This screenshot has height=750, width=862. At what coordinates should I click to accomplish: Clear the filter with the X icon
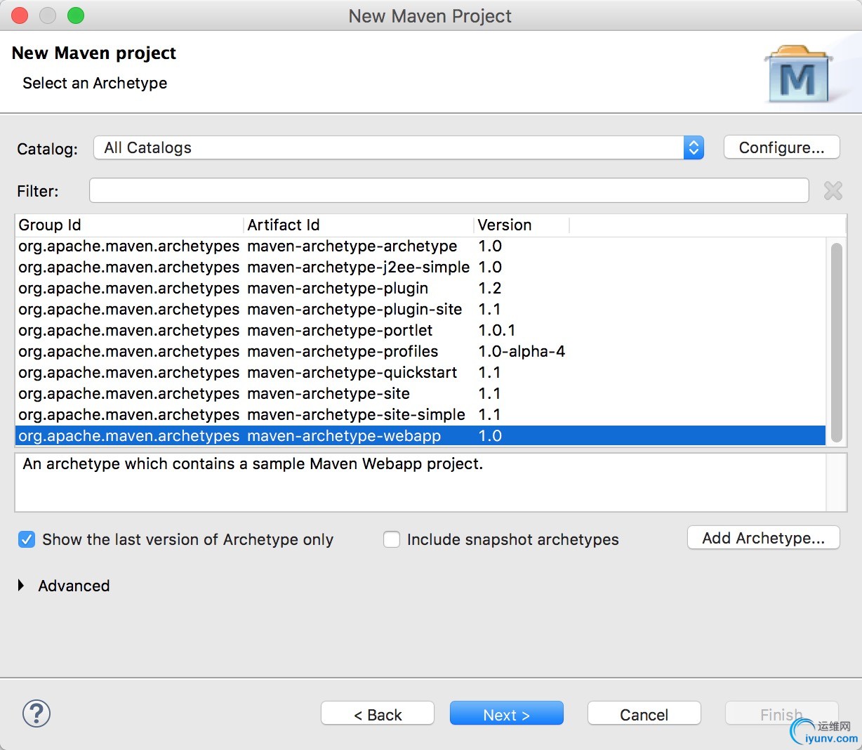click(x=833, y=190)
